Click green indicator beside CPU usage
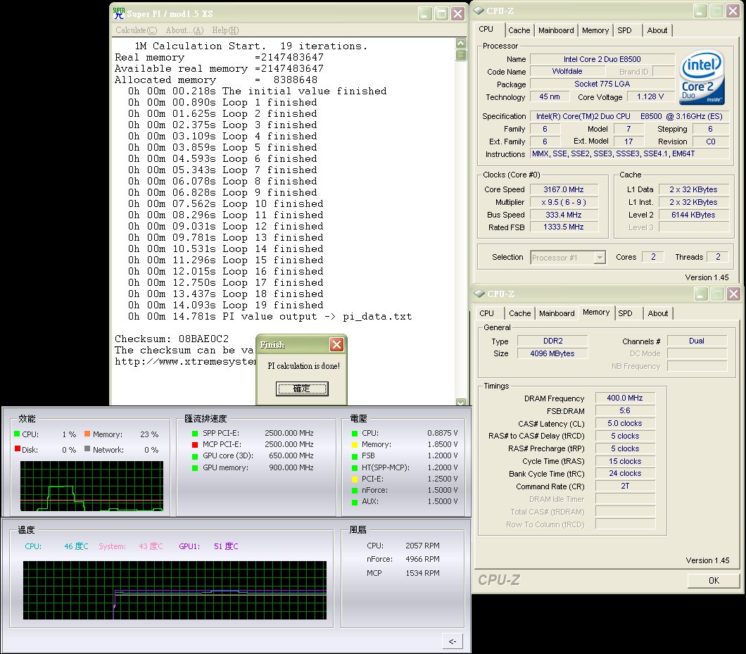This screenshot has height=654, width=746. coord(17,434)
